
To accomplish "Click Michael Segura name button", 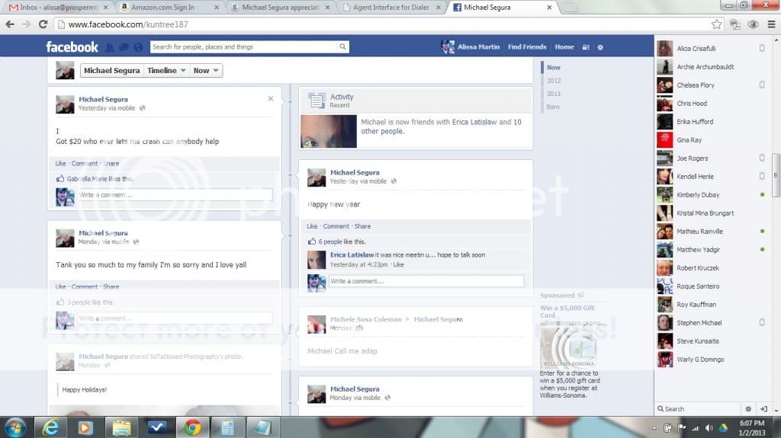I will tap(111, 71).
